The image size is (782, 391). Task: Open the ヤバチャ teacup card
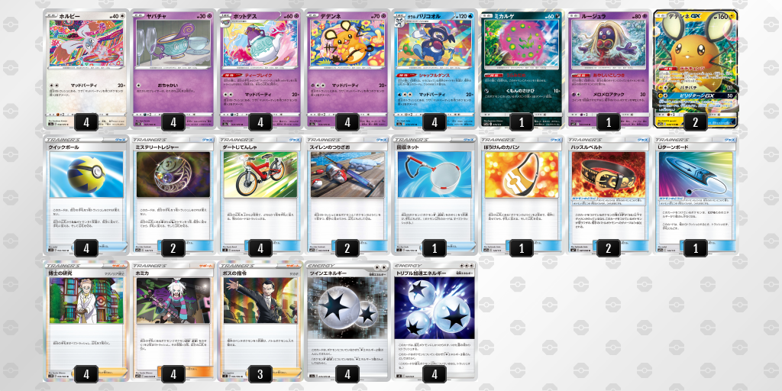pos(173,69)
